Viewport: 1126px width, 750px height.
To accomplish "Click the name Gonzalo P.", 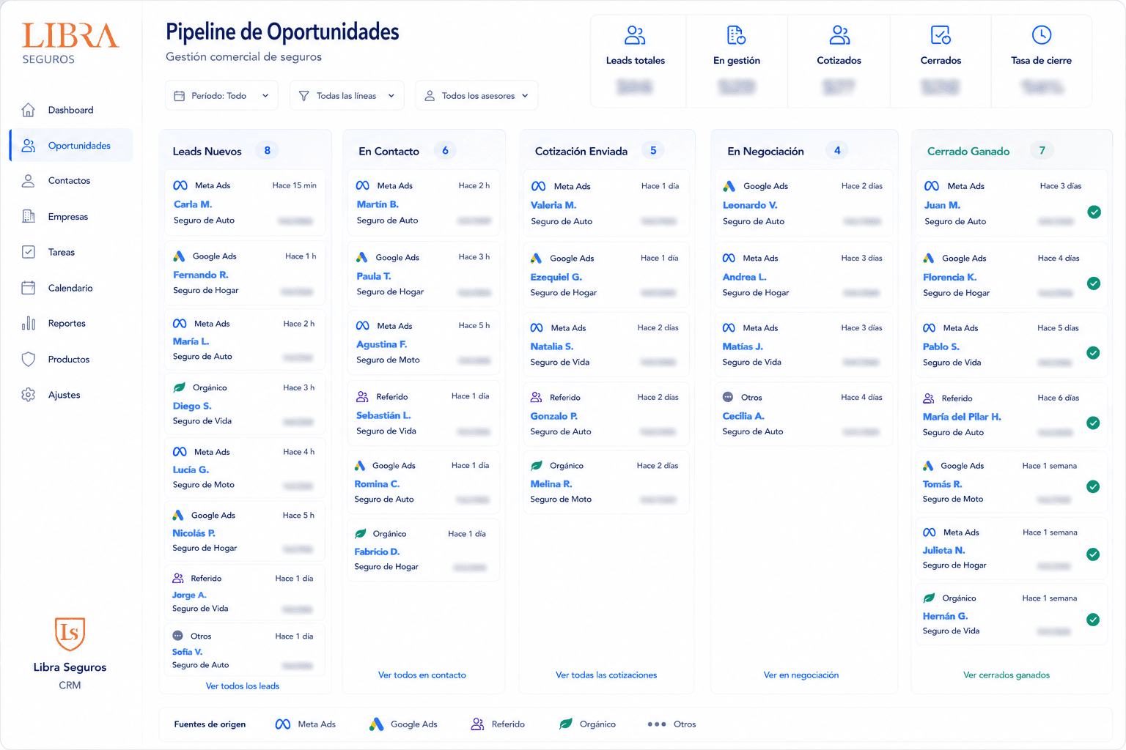I will (553, 416).
